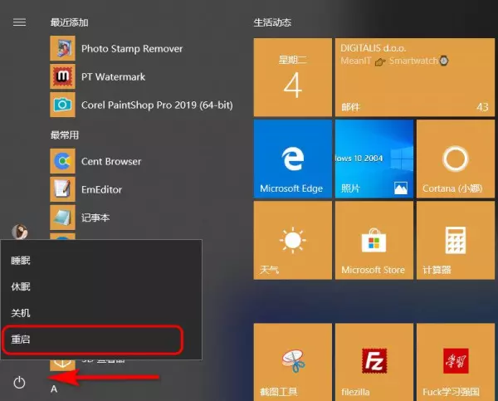
Task: Launch 记事本 from most used list
Action: 95,218
